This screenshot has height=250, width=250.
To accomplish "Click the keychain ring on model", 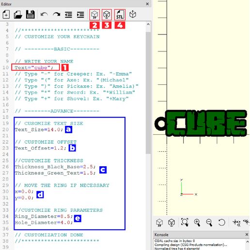I will click(161, 124).
